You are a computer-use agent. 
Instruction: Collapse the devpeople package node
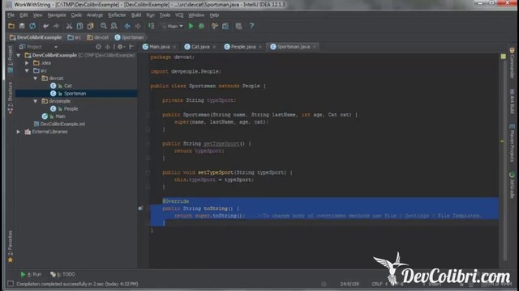[36, 101]
